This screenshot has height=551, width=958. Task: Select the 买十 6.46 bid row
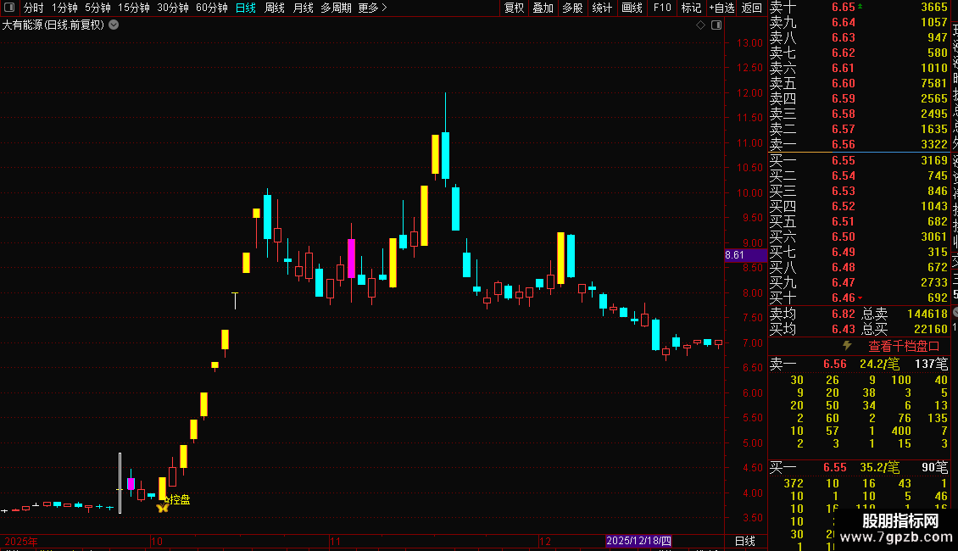pyautogui.click(x=859, y=298)
